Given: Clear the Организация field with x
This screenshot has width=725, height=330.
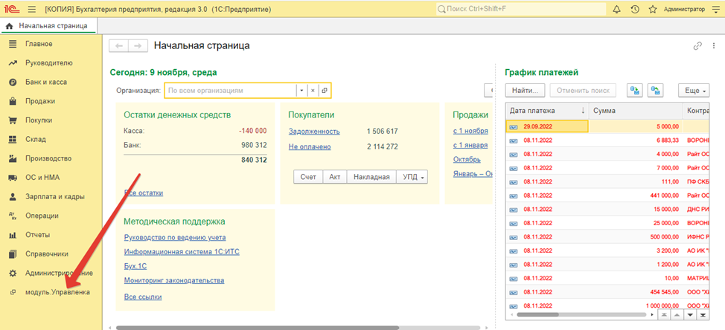Looking at the screenshot, I should coord(313,91).
